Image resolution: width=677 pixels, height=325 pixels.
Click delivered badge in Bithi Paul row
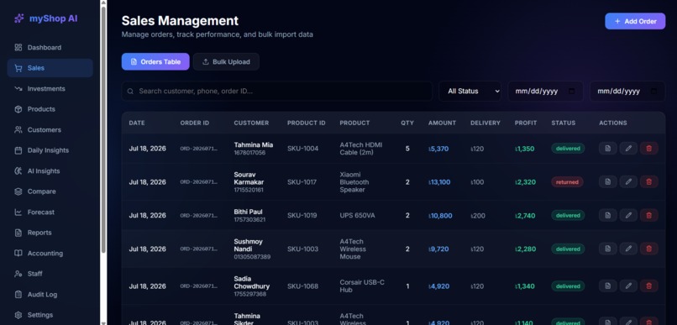coord(568,215)
